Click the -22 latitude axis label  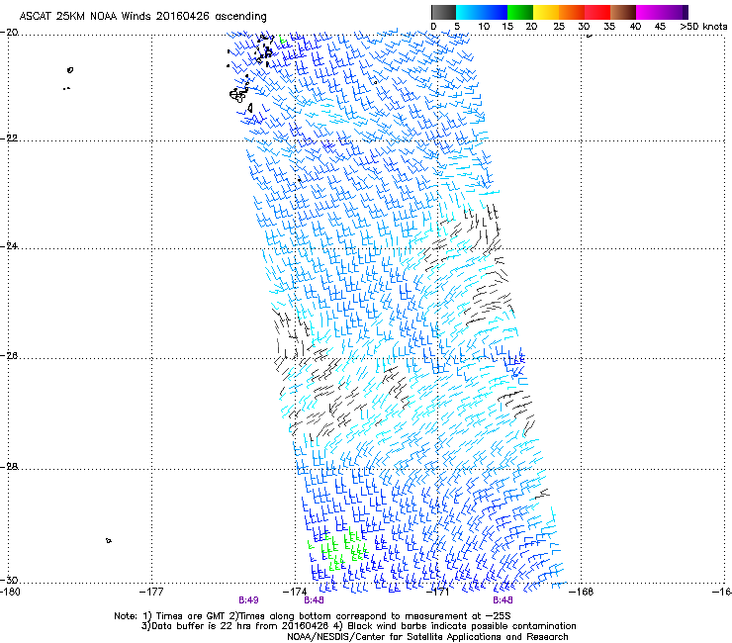point(9,138)
